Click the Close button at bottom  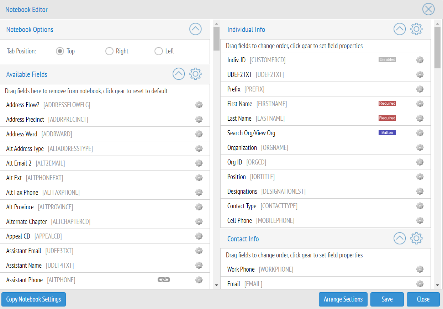click(x=423, y=299)
